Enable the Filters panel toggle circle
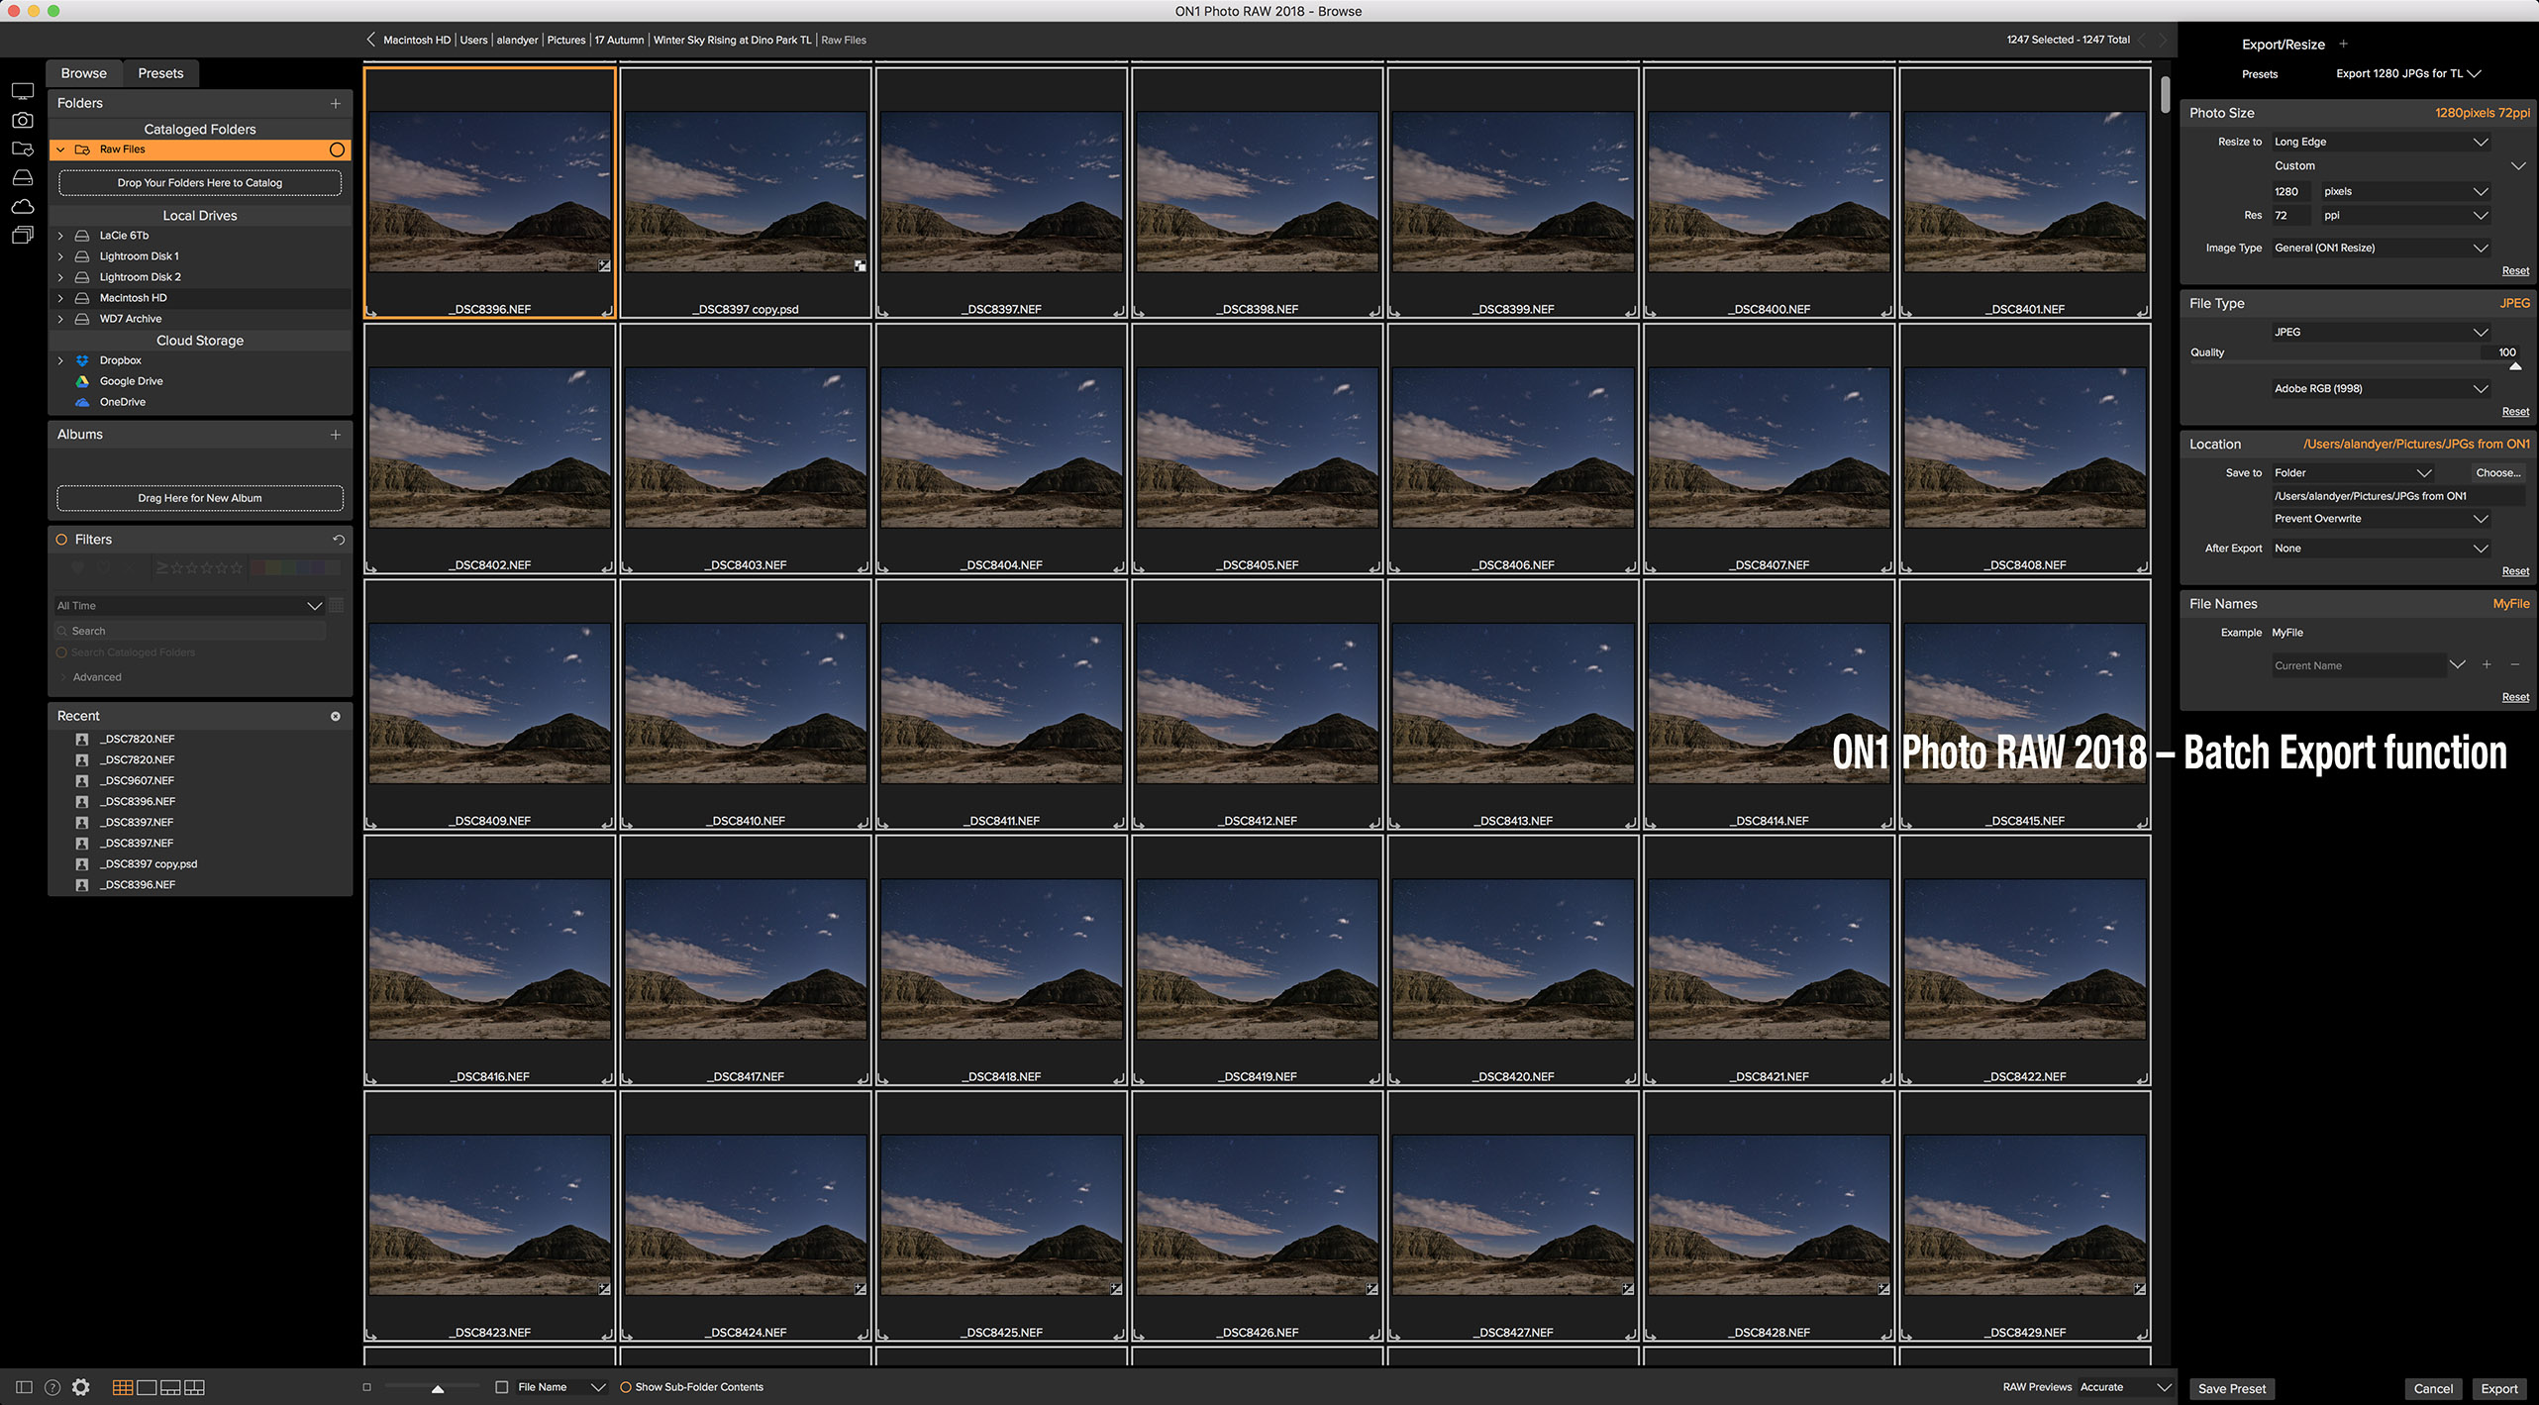Viewport: 2539px width, 1405px height. [x=61, y=540]
